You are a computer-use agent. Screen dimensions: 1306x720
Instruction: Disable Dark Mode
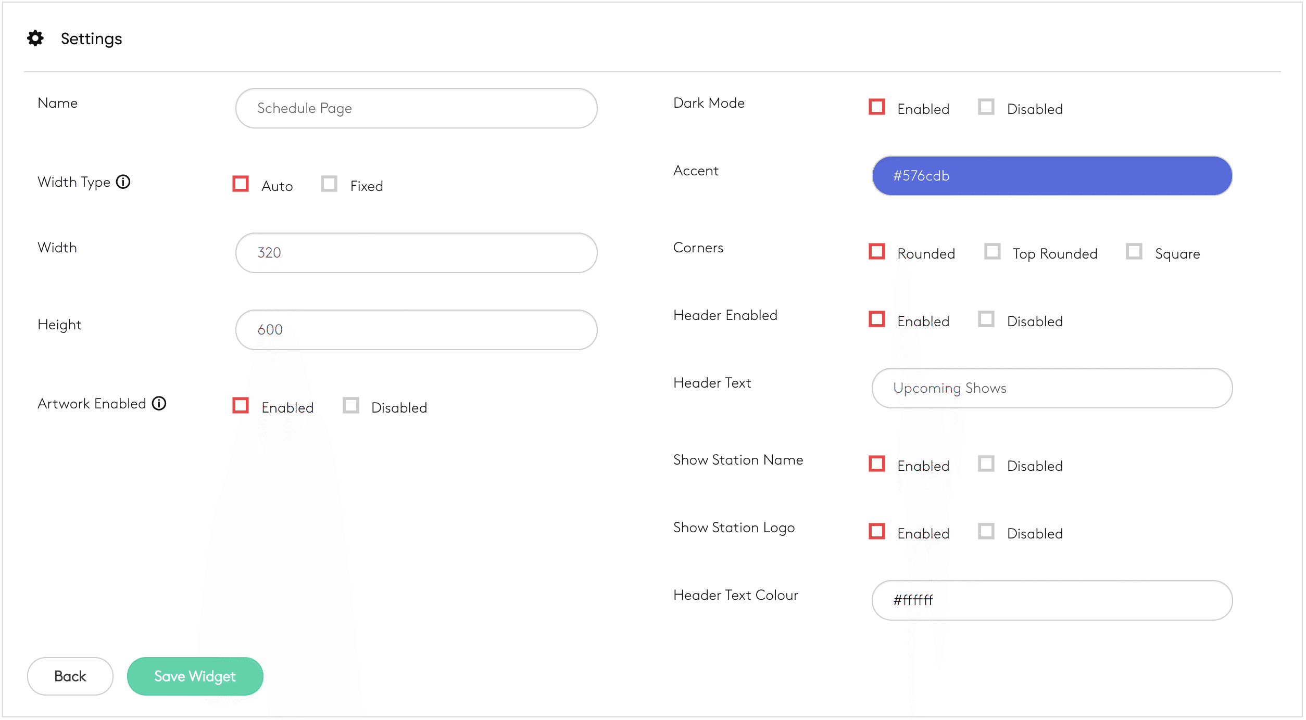(x=987, y=107)
